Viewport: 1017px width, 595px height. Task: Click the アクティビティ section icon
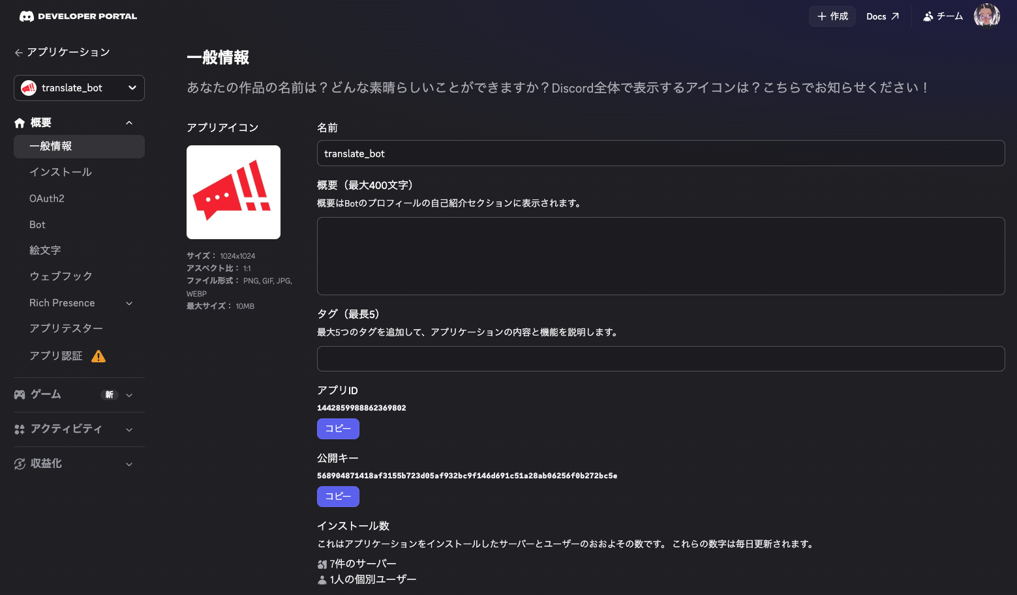pos(20,429)
